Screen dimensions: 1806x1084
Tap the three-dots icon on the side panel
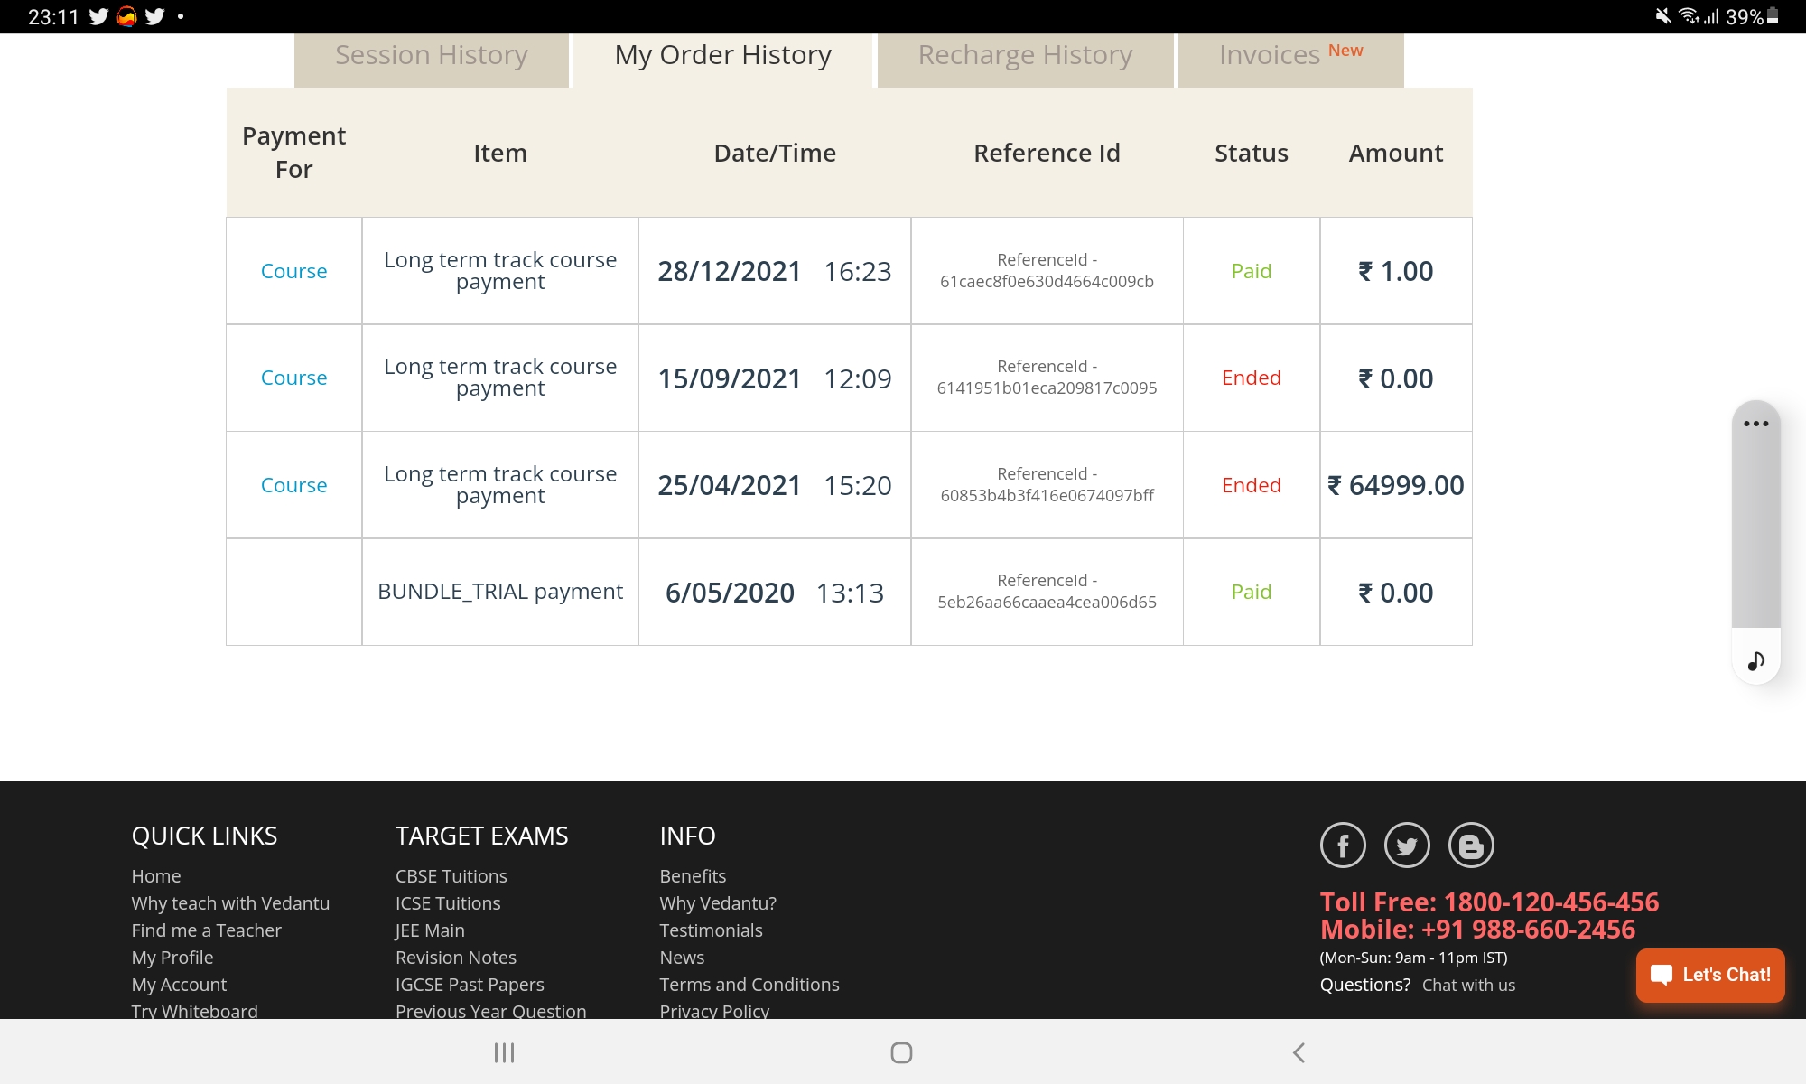coord(1755,424)
